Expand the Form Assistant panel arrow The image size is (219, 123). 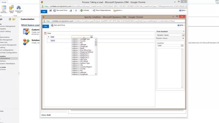click(x=183, y=31)
